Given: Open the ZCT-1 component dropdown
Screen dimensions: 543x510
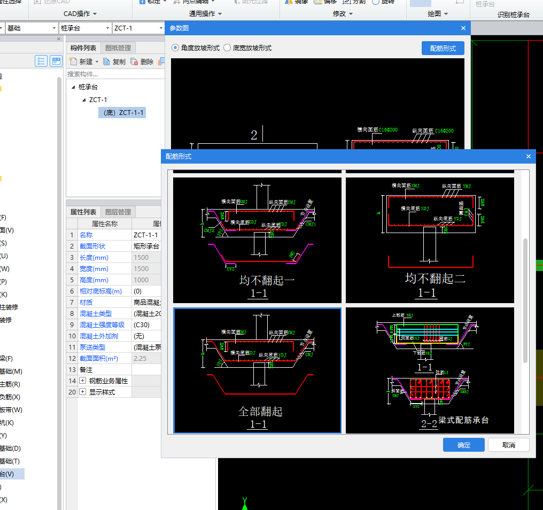Looking at the screenshot, I should click(161, 28).
